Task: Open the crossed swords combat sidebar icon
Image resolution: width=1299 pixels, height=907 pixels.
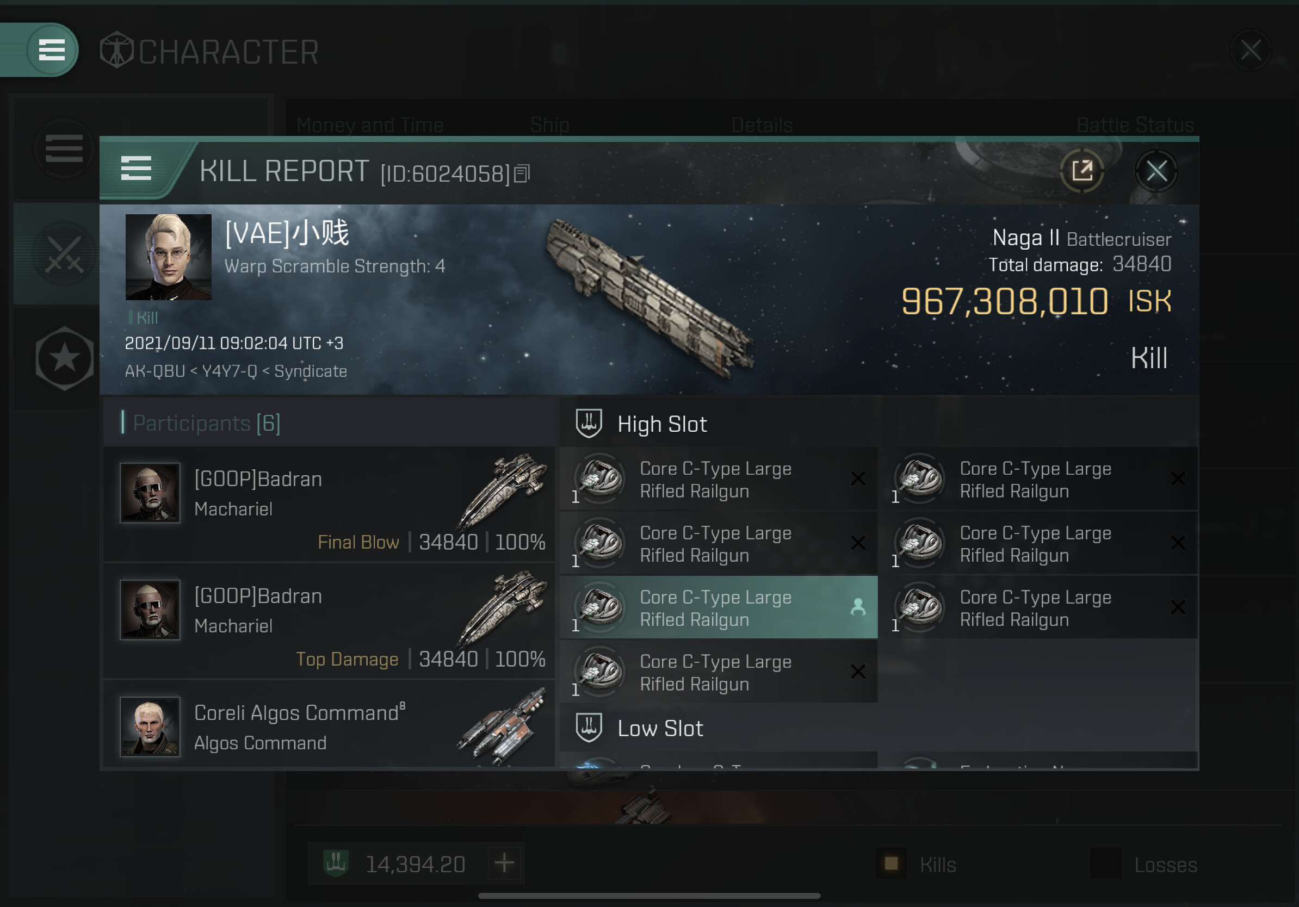Action: click(x=64, y=254)
